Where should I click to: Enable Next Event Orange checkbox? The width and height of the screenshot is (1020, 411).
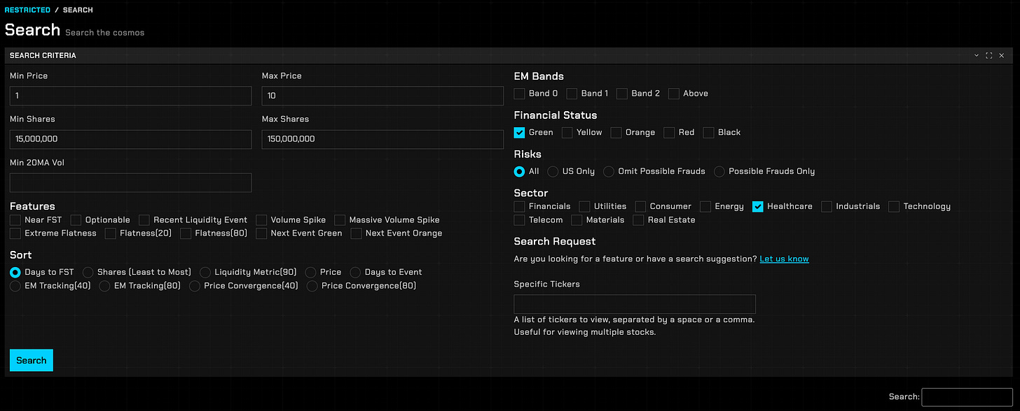click(357, 233)
